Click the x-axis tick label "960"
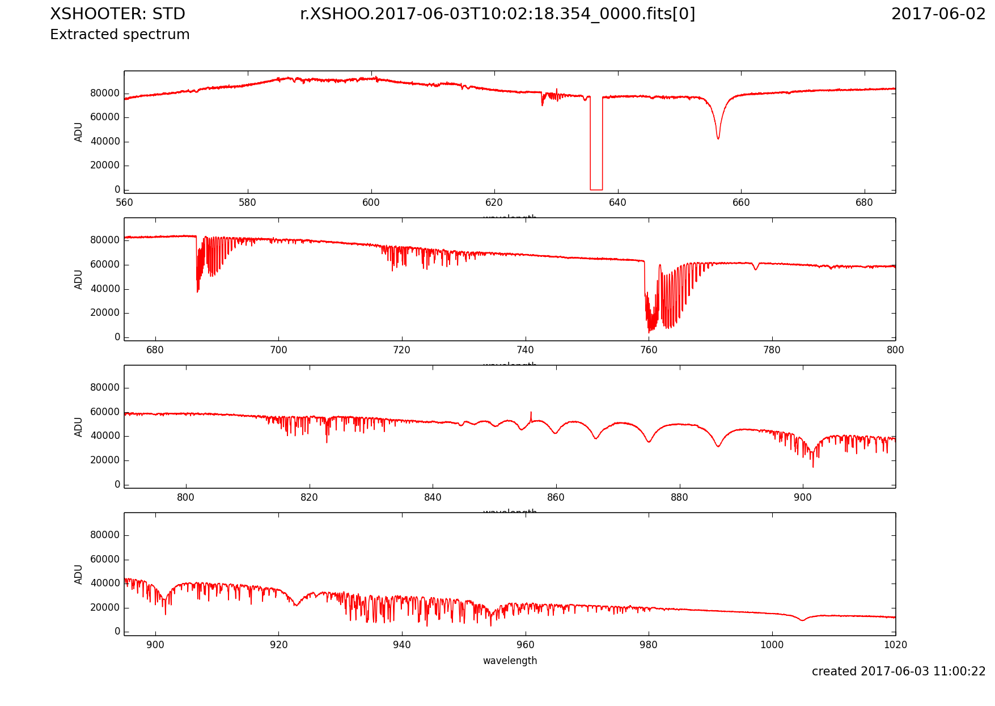 click(x=525, y=645)
